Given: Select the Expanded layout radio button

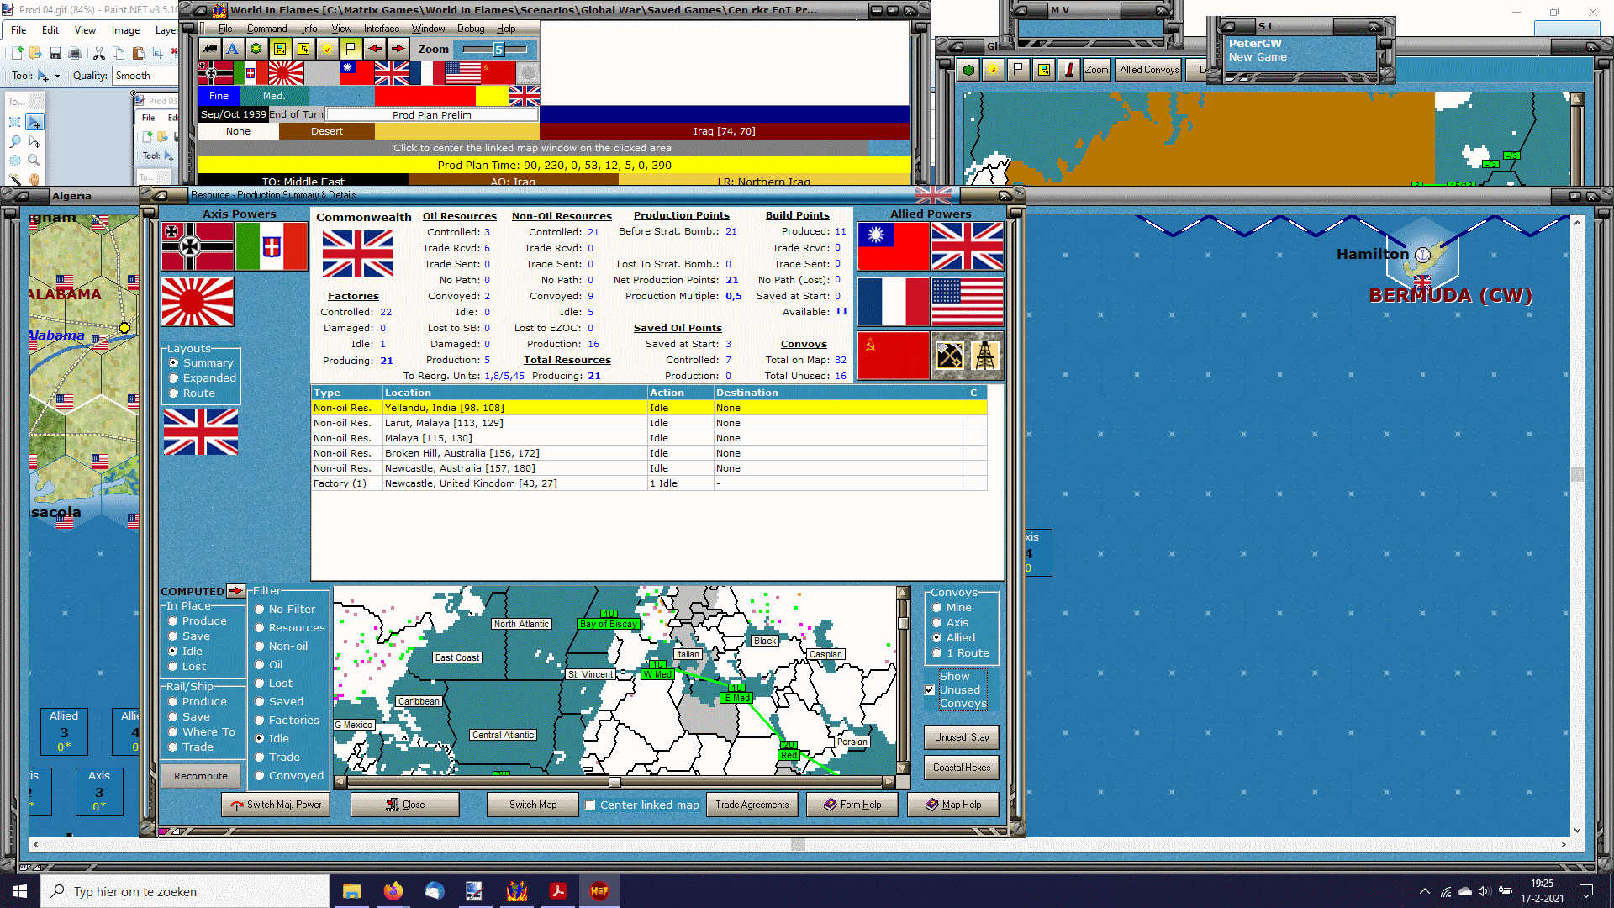Looking at the screenshot, I should 174,378.
